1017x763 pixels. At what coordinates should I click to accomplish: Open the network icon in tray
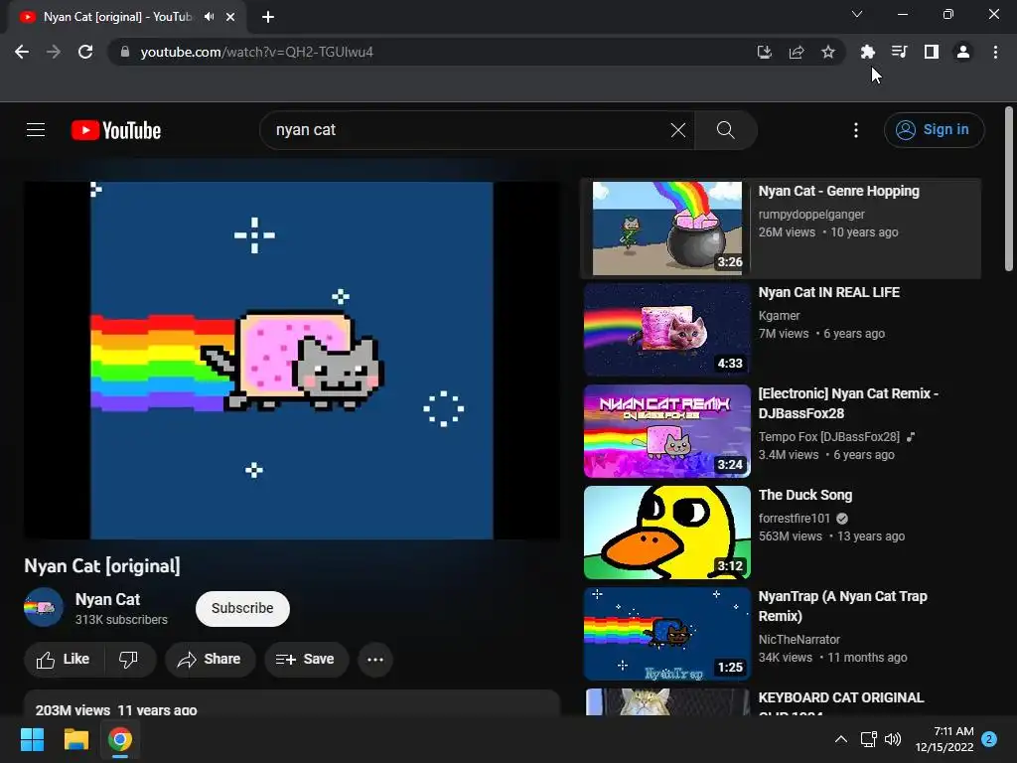[x=868, y=739]
